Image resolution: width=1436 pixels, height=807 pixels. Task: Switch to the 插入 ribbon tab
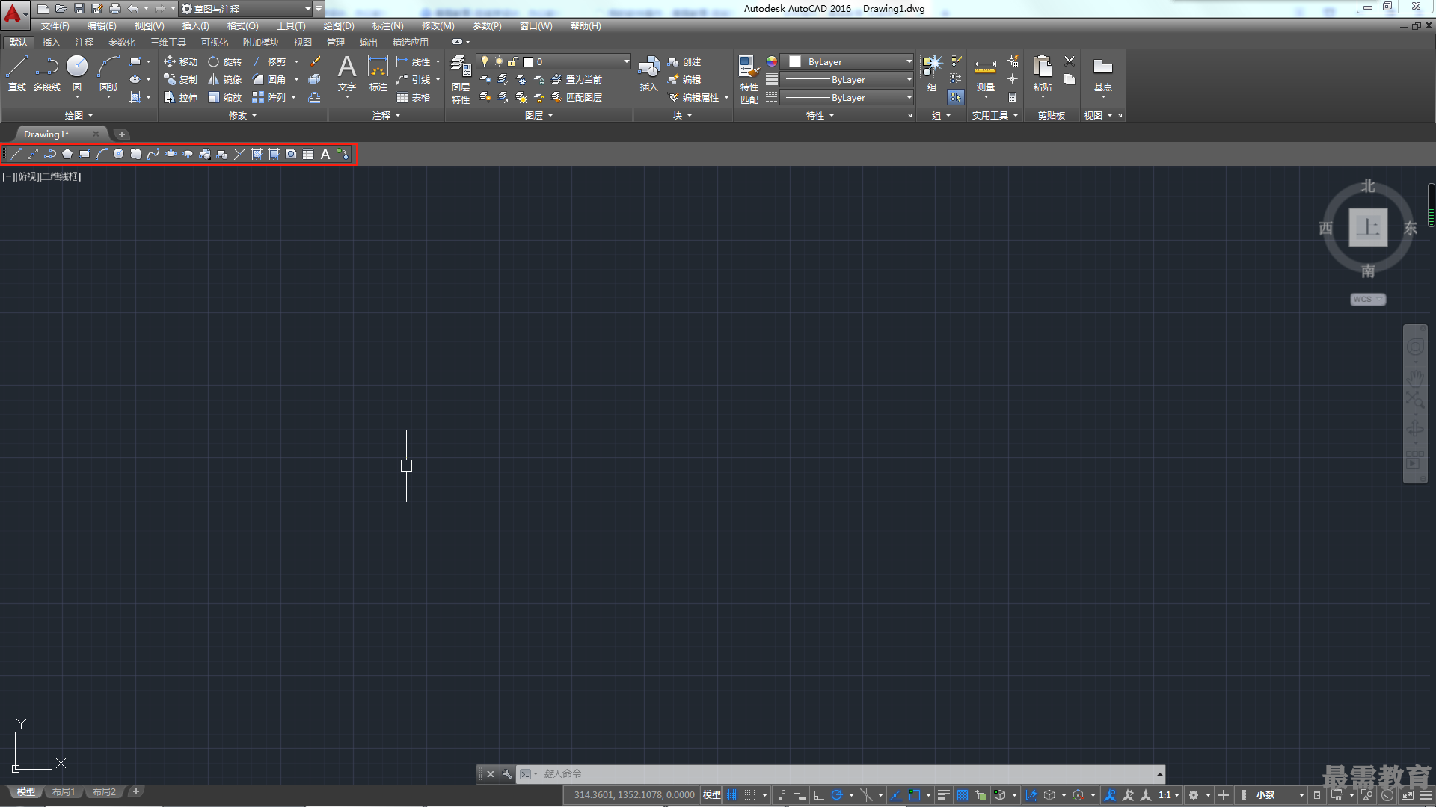[51, 43]
